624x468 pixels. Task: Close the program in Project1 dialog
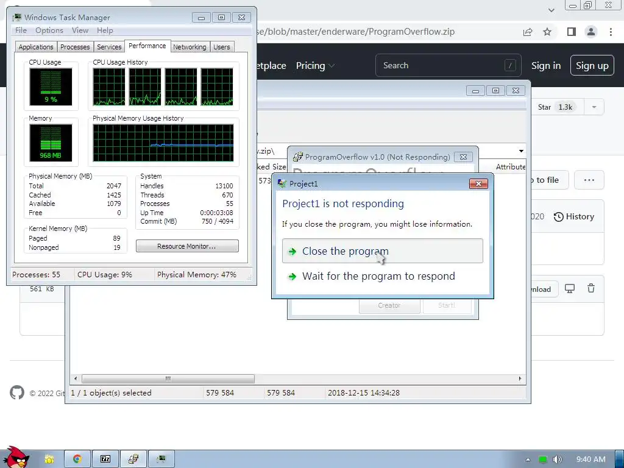click(383, 251)
